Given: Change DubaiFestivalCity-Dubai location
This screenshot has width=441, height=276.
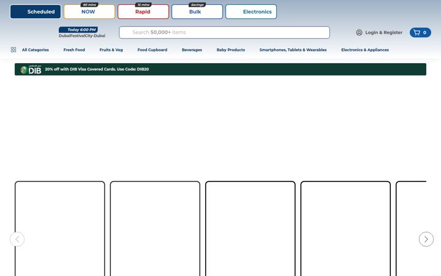Looking at the screenshot, I should click(82, 36).
